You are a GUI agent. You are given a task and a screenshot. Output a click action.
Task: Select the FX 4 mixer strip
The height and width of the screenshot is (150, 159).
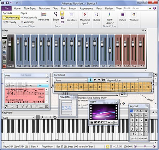pyautogui.click(x=142, y=51)
